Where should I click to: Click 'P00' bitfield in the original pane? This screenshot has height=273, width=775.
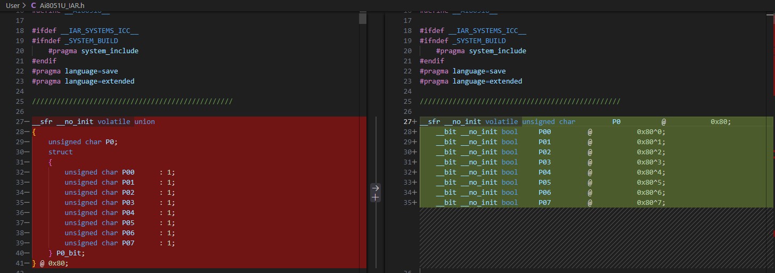pos(128,172)
